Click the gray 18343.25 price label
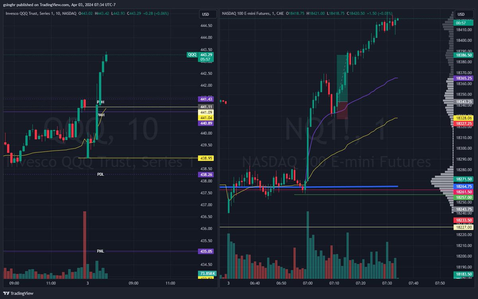Screen dimensions: 478x299 pyautogui.click(x=463, y=102)
